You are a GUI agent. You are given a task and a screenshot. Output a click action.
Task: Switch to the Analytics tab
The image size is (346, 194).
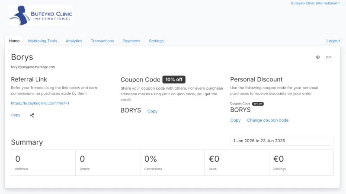pyautogui.click(x=74, y=41)
